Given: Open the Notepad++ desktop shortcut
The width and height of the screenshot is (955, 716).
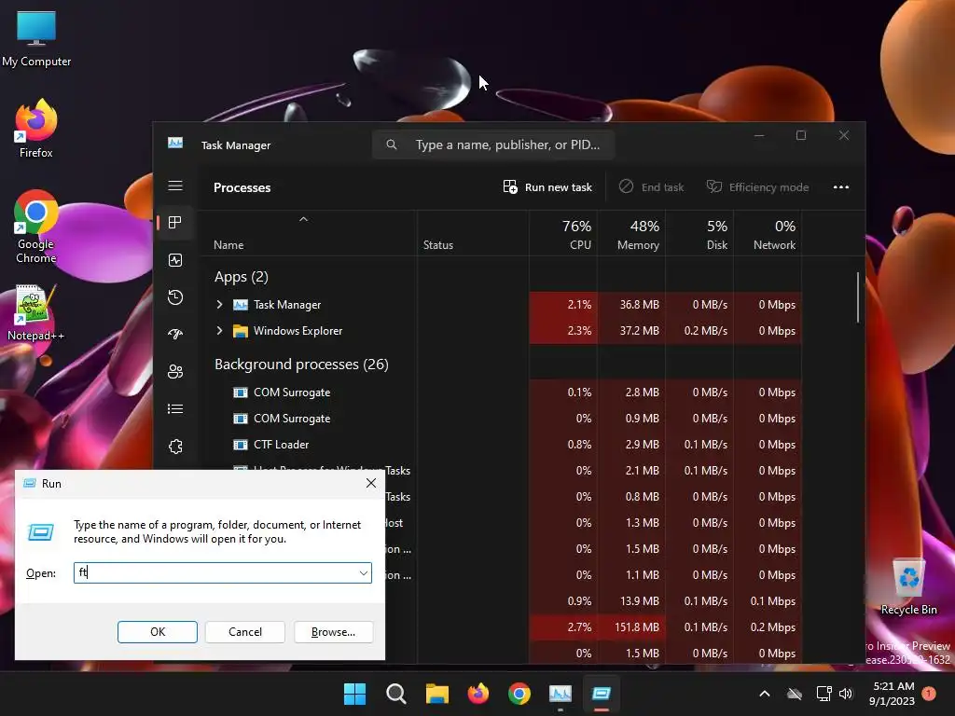Looking at the screenshot, I should tap(36, 313).
